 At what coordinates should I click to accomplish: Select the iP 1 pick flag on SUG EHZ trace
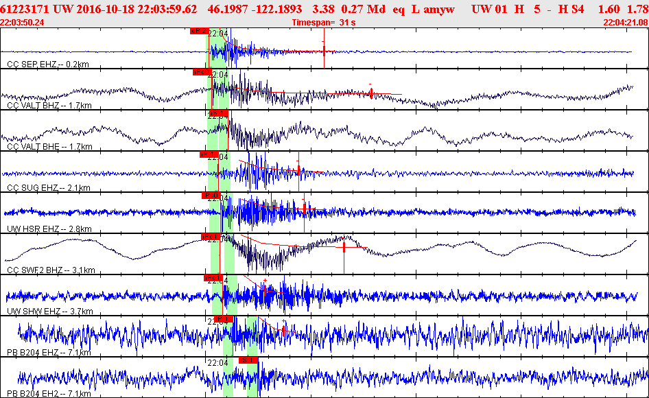pos(208,154)
